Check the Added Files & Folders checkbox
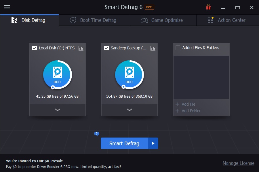 coord(178,48)
